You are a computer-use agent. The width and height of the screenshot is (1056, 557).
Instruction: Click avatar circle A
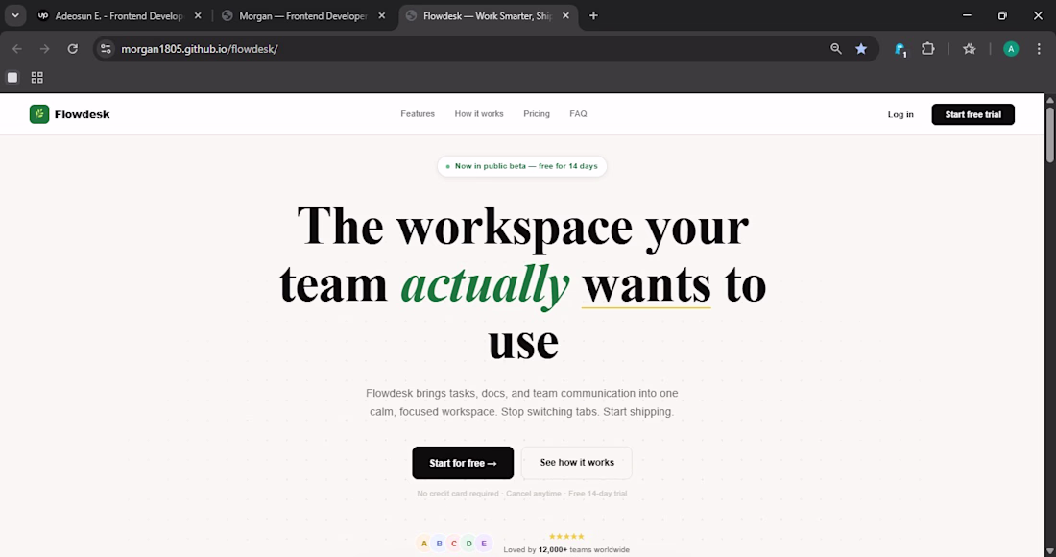point(423,544)
